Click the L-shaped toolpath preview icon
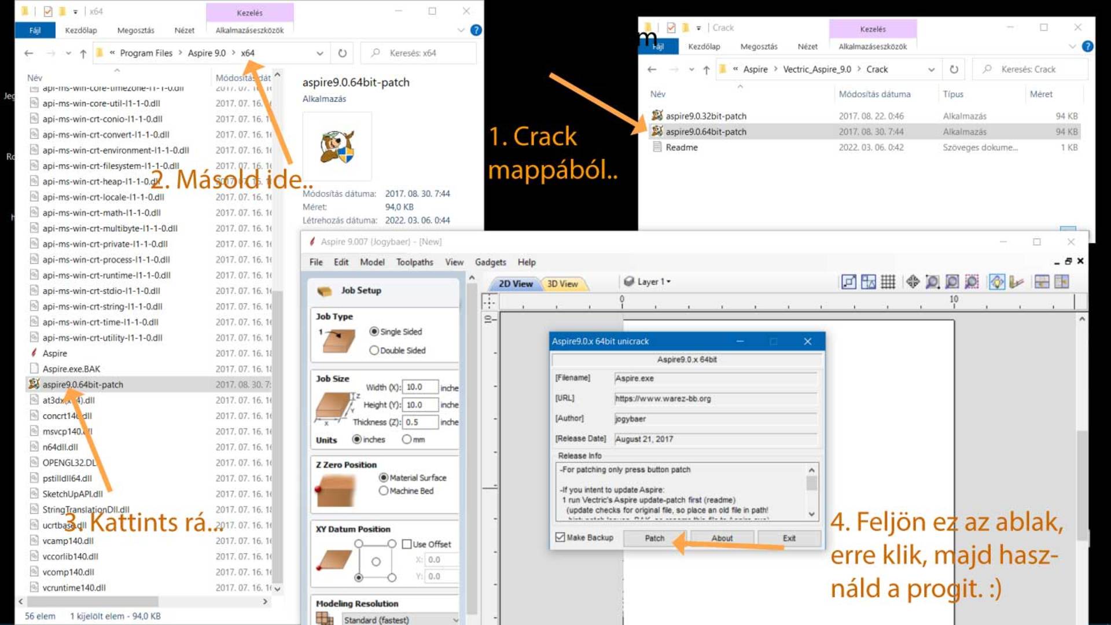 point(1016,282)
